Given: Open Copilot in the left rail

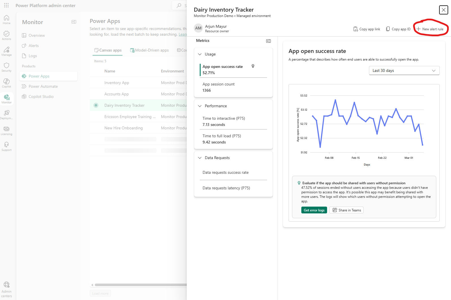Looking at the screenshot, I should coord(7,83).
